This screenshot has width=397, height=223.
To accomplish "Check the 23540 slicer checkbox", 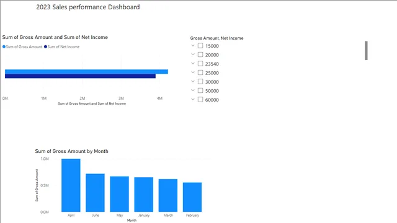I will coord(200,63).
